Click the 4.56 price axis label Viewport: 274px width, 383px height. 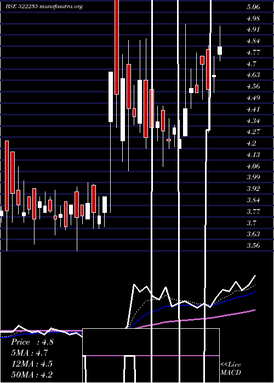pos(253,86)
